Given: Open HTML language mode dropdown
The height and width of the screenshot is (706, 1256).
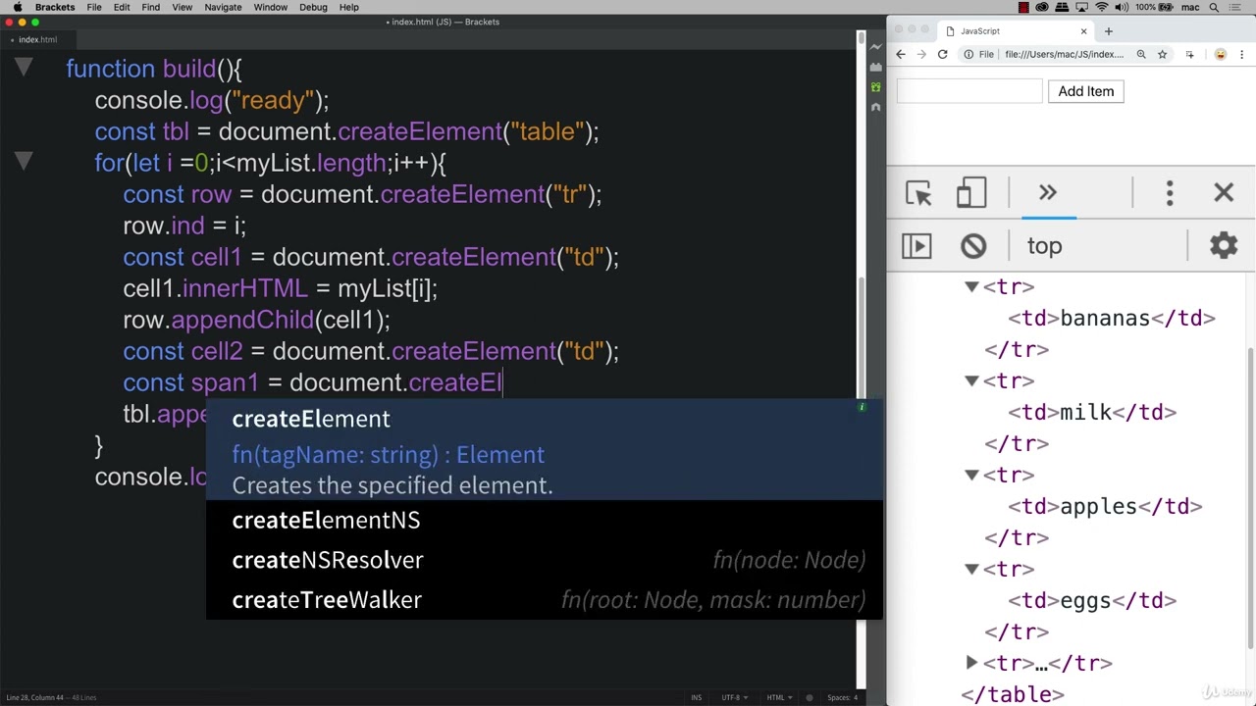Looking at the screenshot, I should (779, 697).
